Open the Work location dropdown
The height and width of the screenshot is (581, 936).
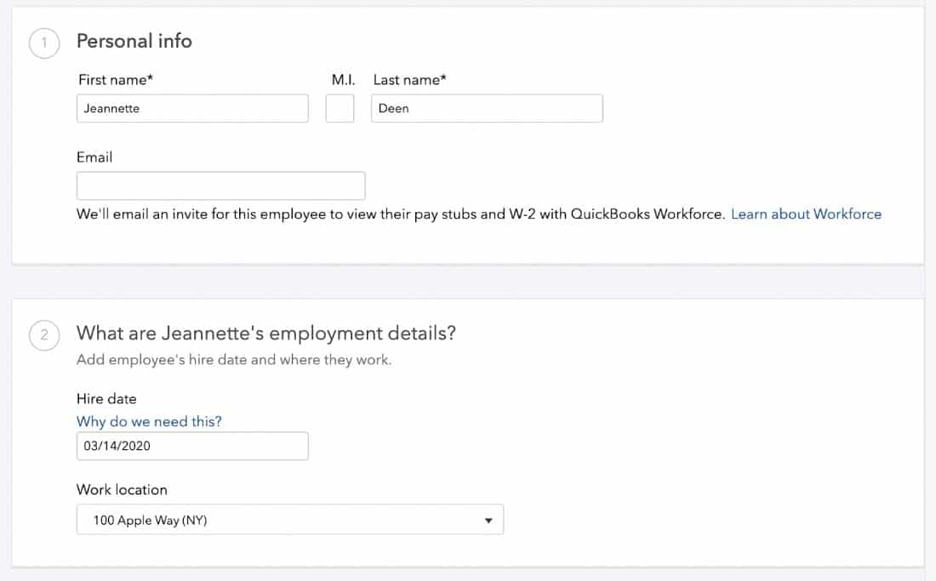pos(289,520)
